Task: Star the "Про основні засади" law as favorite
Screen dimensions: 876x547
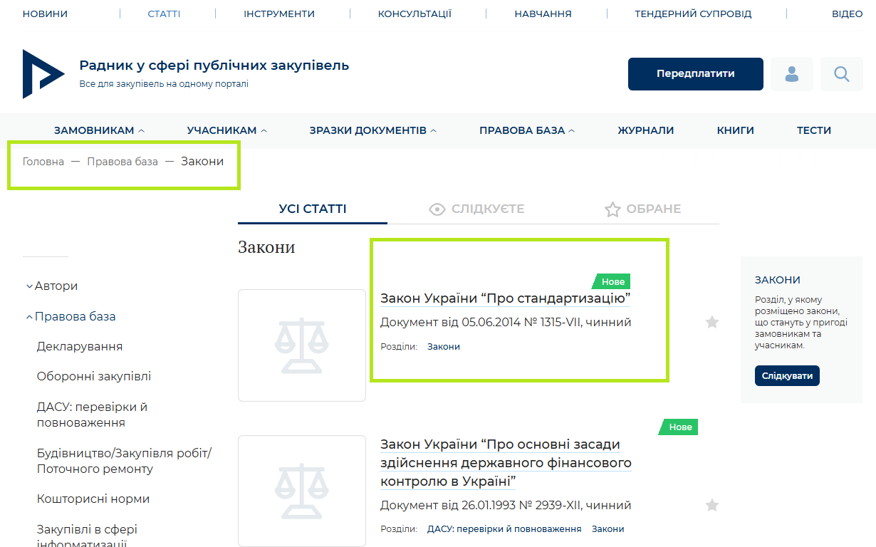Action: click(712, 506)
